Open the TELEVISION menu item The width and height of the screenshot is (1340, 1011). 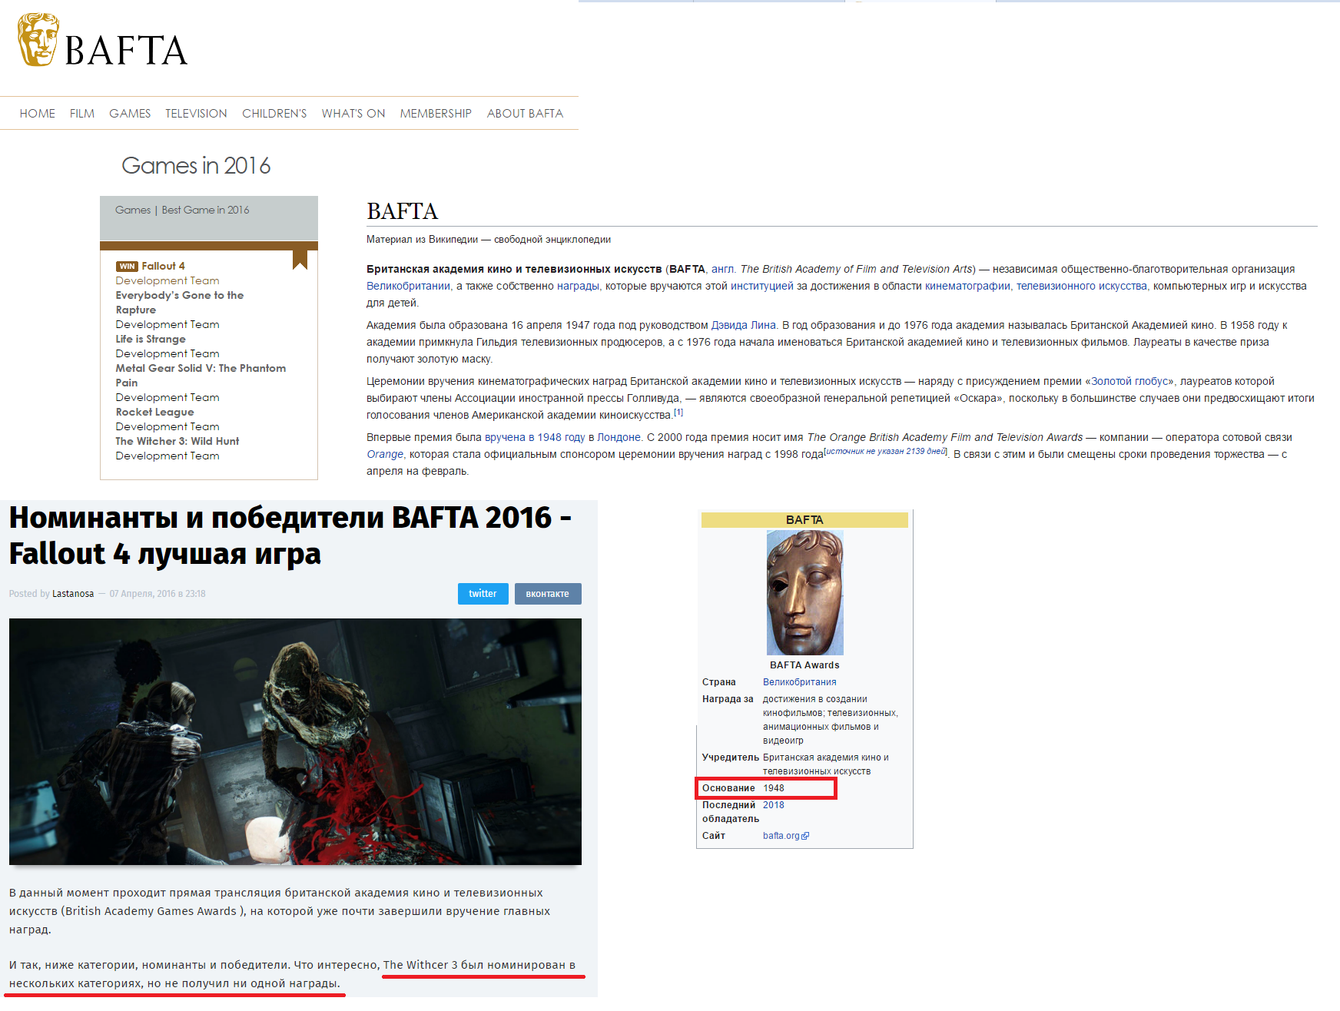[196, 114]
